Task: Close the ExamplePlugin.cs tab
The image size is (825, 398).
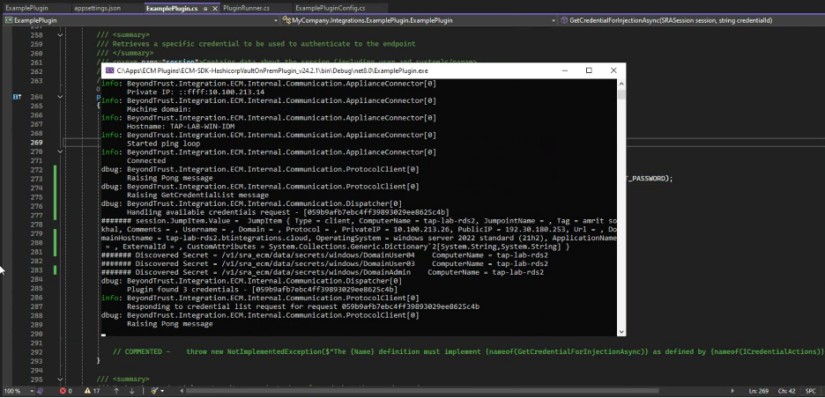Action: [x=215, y=9]
